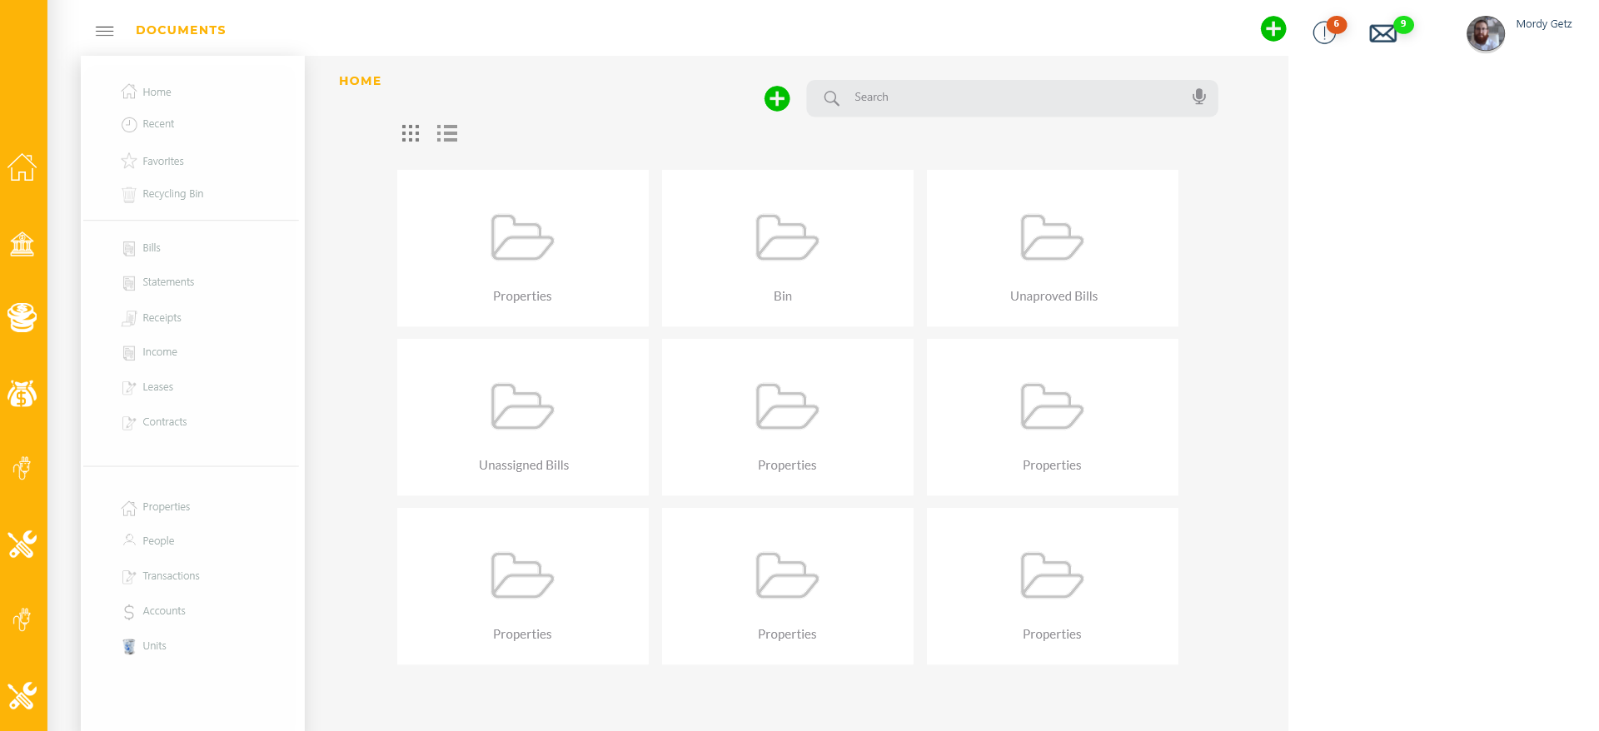Open the Recycling Bin

coord(162,194)
